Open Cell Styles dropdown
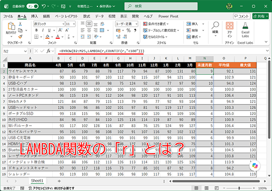This screenshot has width=272, height=191. 155,37
